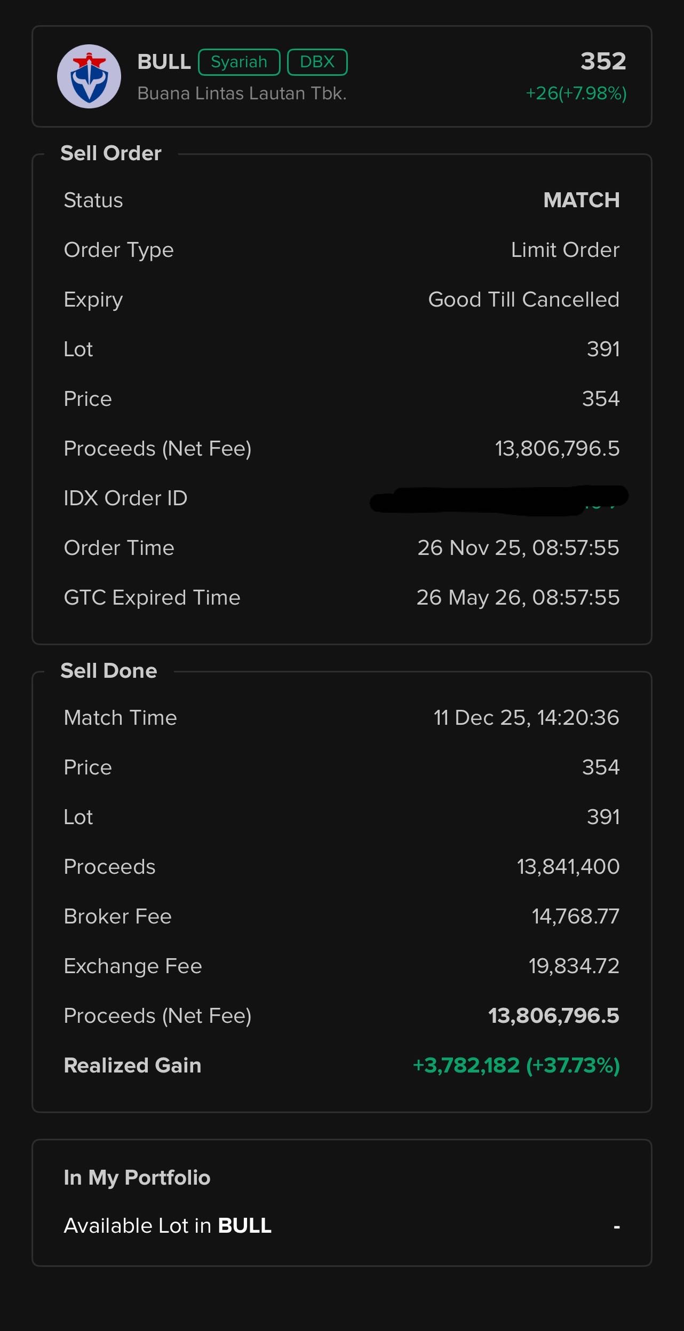Image resolution: width=684 pixels, height=1331 pixels.
Task: Tap the Good Till Cancelled expiry value
Action: coord(523,300)
